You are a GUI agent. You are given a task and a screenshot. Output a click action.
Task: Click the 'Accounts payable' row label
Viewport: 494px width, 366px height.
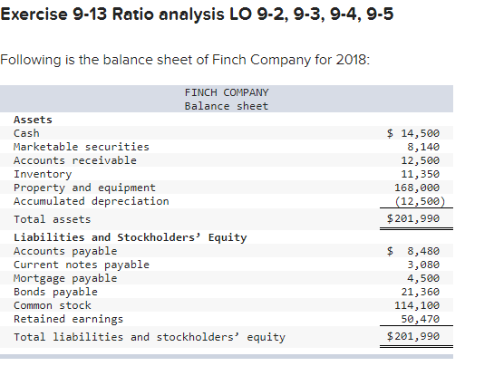click(x=65, y=251)
